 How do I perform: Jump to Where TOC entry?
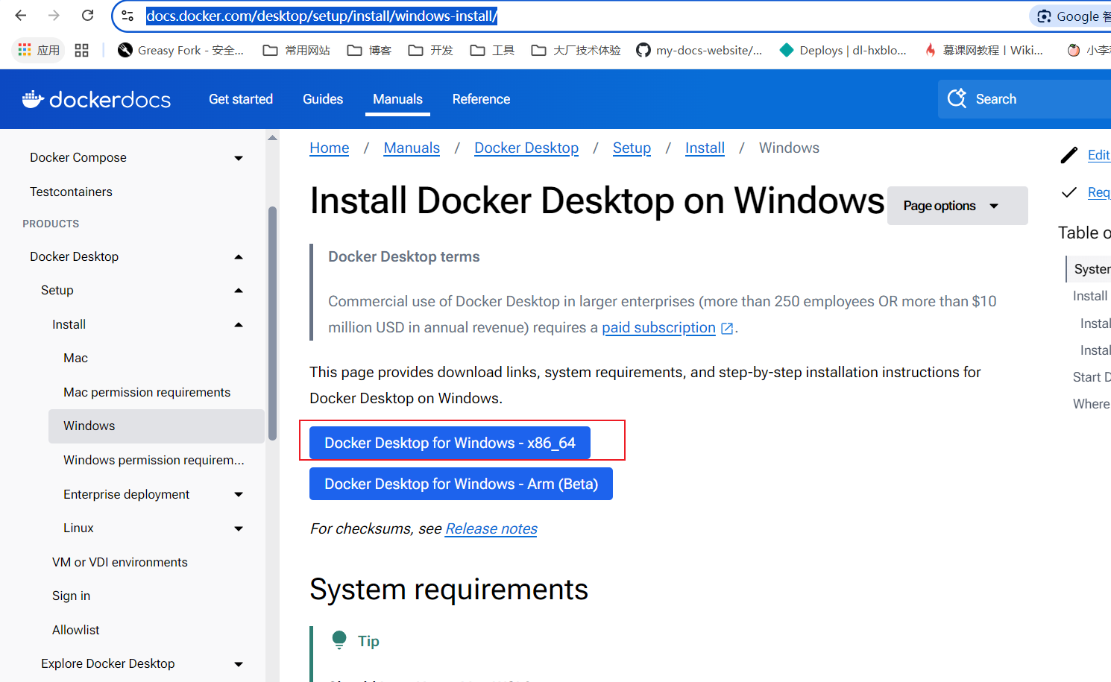click(x=1092, y=404)
